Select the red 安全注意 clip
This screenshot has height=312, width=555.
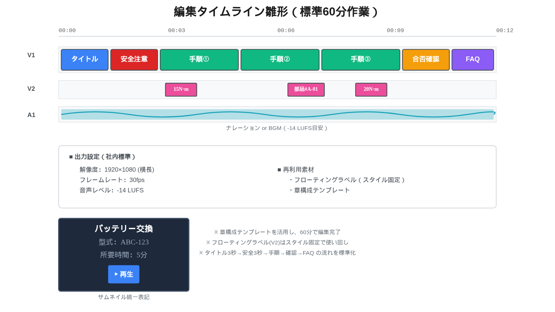(x=134, y=59)
